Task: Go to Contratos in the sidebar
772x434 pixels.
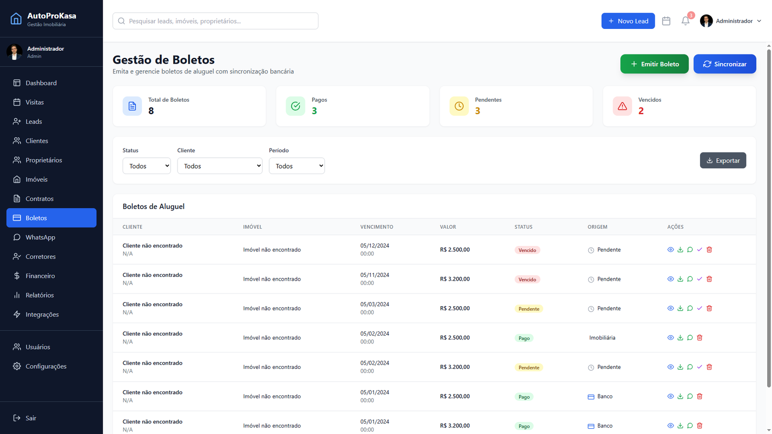Action: point(40,199)
